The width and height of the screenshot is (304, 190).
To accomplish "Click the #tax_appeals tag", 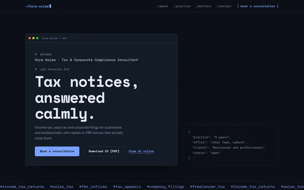I will coord(127,187).
